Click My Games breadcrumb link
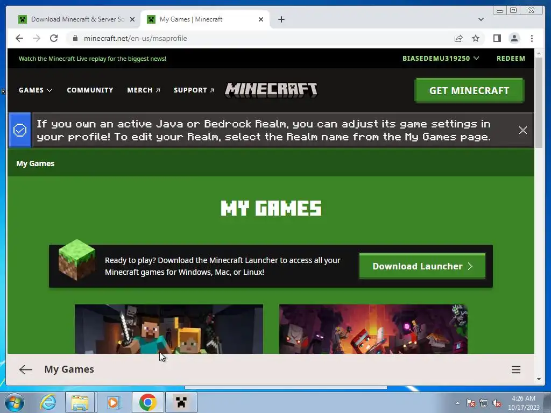The width and height of the screenshot is (551, 413). [x=35, y=163]
